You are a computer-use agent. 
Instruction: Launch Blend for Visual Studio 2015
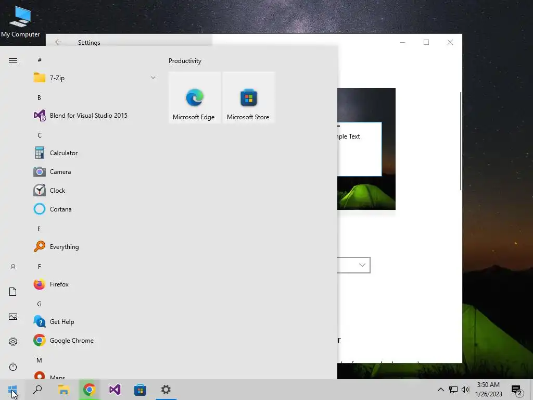coord(95,115)
